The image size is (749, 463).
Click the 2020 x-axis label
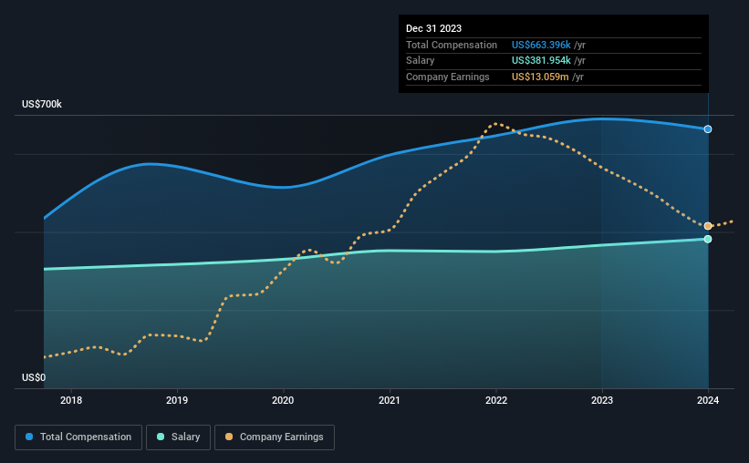point(283,400)
